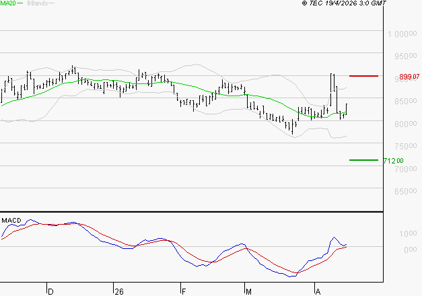
Task: Click the tall April price spike bar
Action: [332, 93]
